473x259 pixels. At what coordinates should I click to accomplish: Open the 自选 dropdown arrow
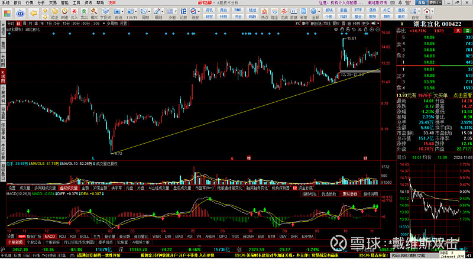123,11
